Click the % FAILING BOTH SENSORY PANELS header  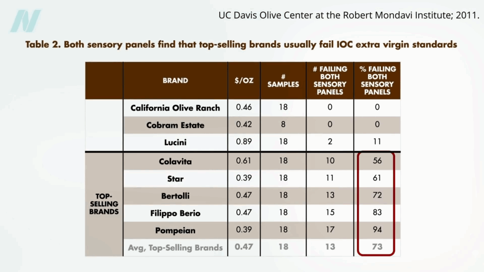[x=377, y=80]
